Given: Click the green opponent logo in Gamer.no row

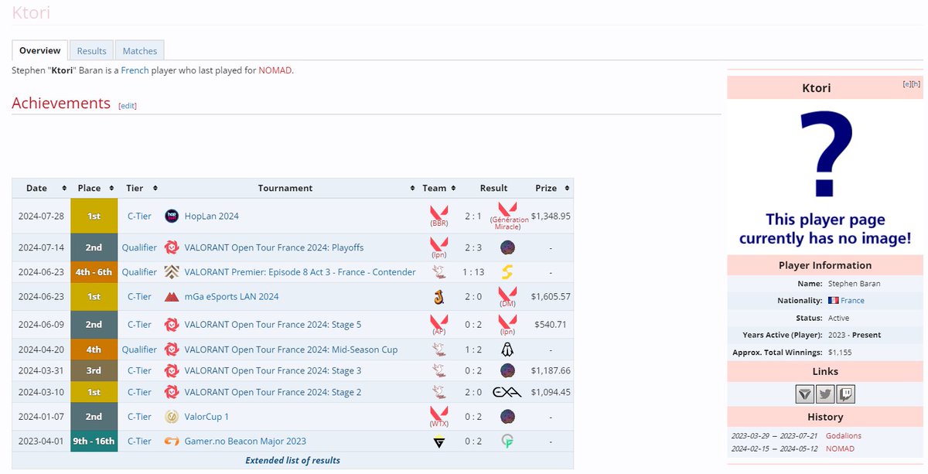Looking at the screenshot, I should 507,442.
